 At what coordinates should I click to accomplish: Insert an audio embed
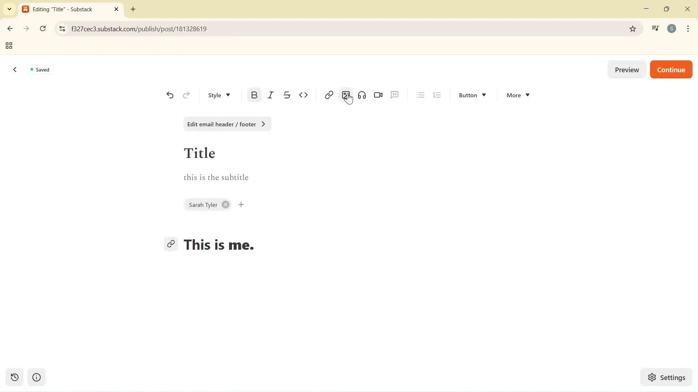point(362,95)
